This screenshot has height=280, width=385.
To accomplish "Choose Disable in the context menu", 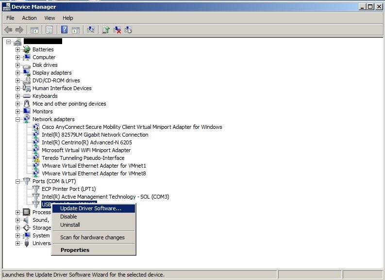I will [94, 217].
